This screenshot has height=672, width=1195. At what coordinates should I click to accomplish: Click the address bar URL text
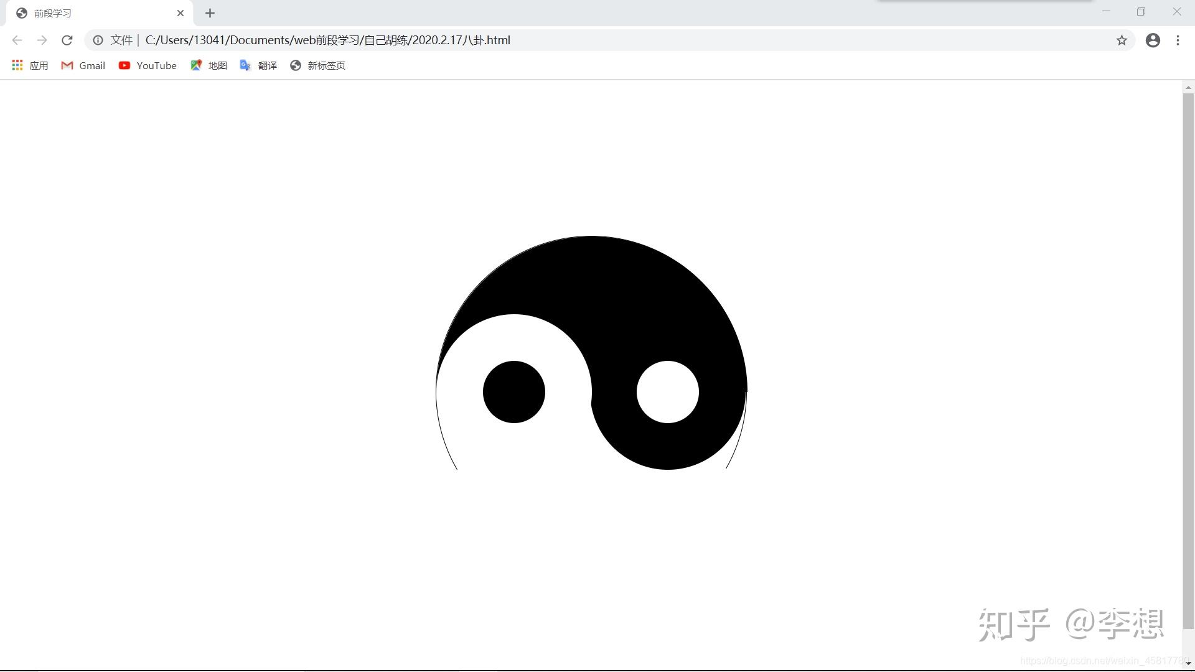(x=327, y=40)
